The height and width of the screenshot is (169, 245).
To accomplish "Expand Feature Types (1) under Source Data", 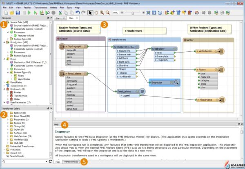I will (8, 39).
